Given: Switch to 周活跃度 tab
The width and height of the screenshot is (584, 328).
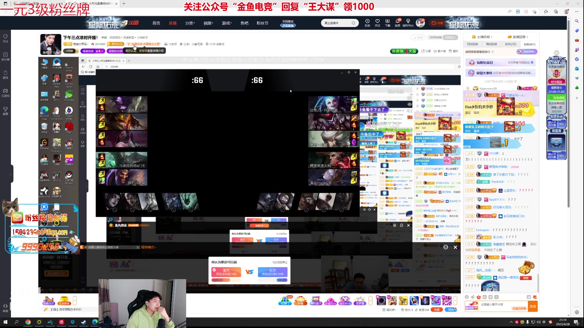Looking at the screenshot, I should 492,44.
